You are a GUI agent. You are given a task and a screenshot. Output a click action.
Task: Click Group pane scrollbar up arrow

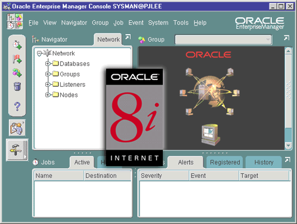289,51
